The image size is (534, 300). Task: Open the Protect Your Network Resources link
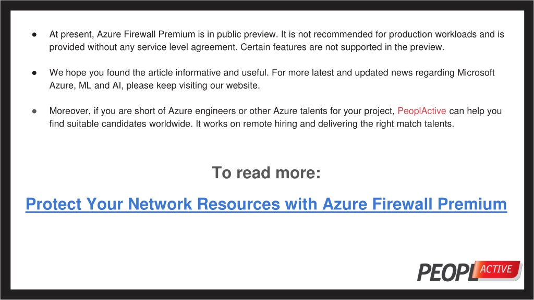(266, 204)
